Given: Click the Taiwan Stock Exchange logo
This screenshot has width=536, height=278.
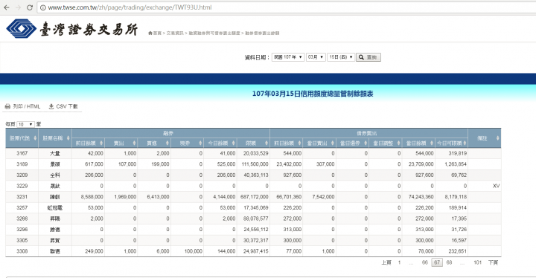Looking at the screenshot, I should click(x=72, y=29).
